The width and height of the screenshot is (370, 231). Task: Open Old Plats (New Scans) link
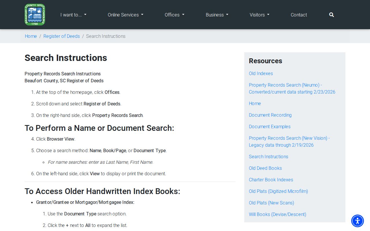point(271,203)
